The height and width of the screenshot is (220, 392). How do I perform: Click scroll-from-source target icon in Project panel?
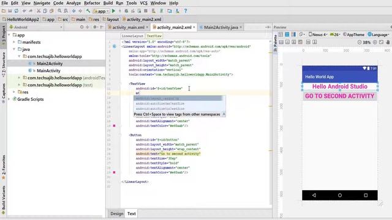(x=81, y=27)
